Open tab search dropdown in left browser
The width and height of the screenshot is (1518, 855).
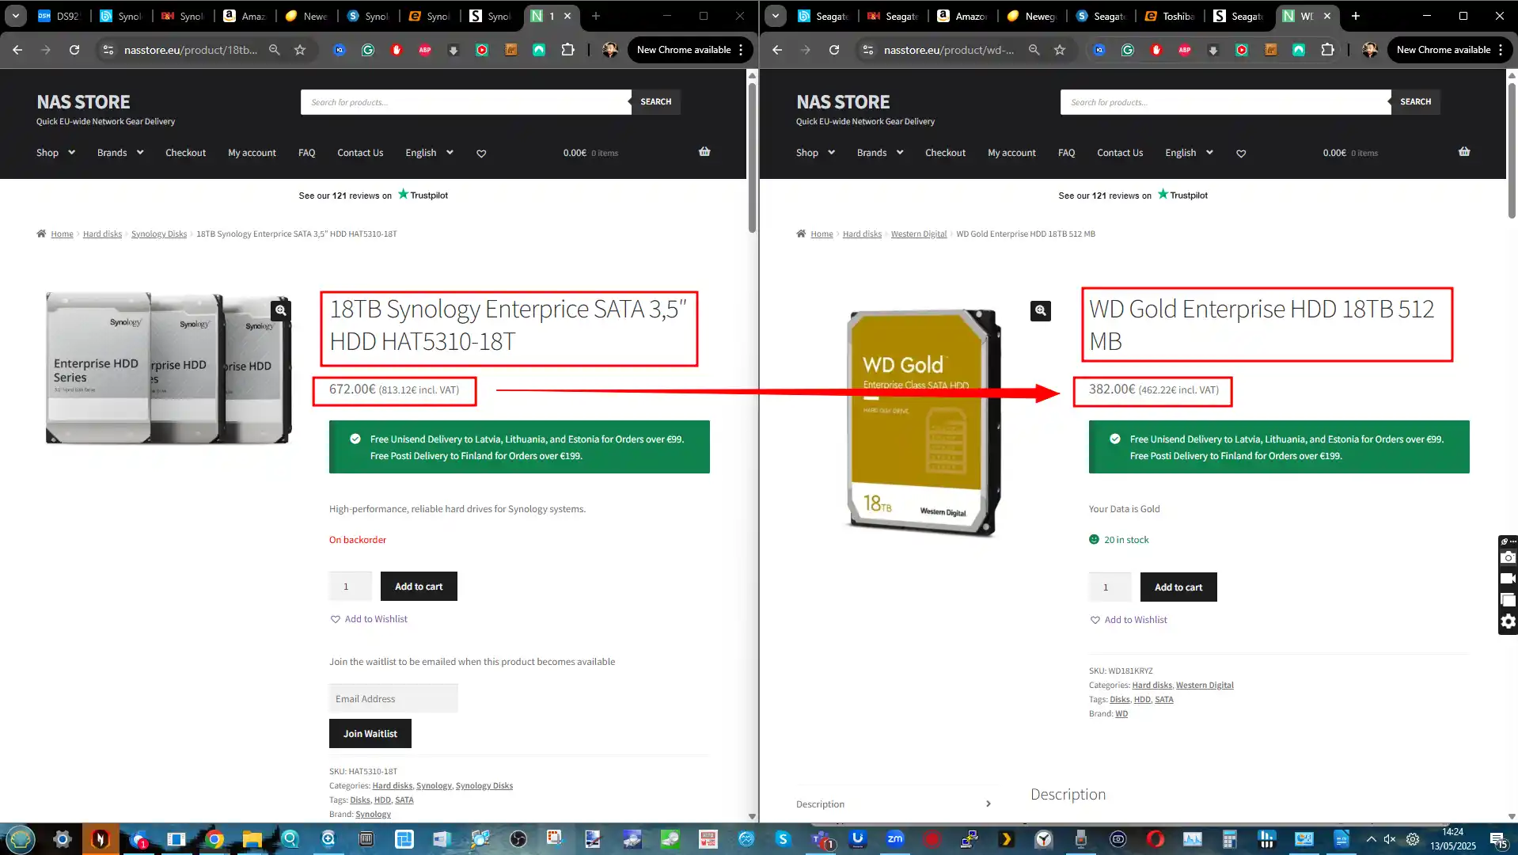[16, 16]
